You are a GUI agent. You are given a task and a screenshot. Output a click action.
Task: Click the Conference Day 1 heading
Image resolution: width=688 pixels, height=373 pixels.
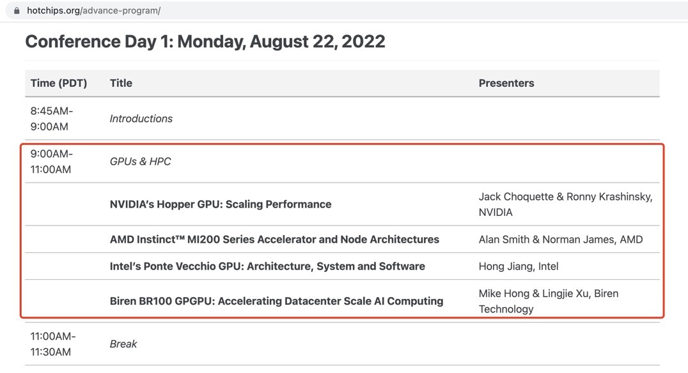205,42
